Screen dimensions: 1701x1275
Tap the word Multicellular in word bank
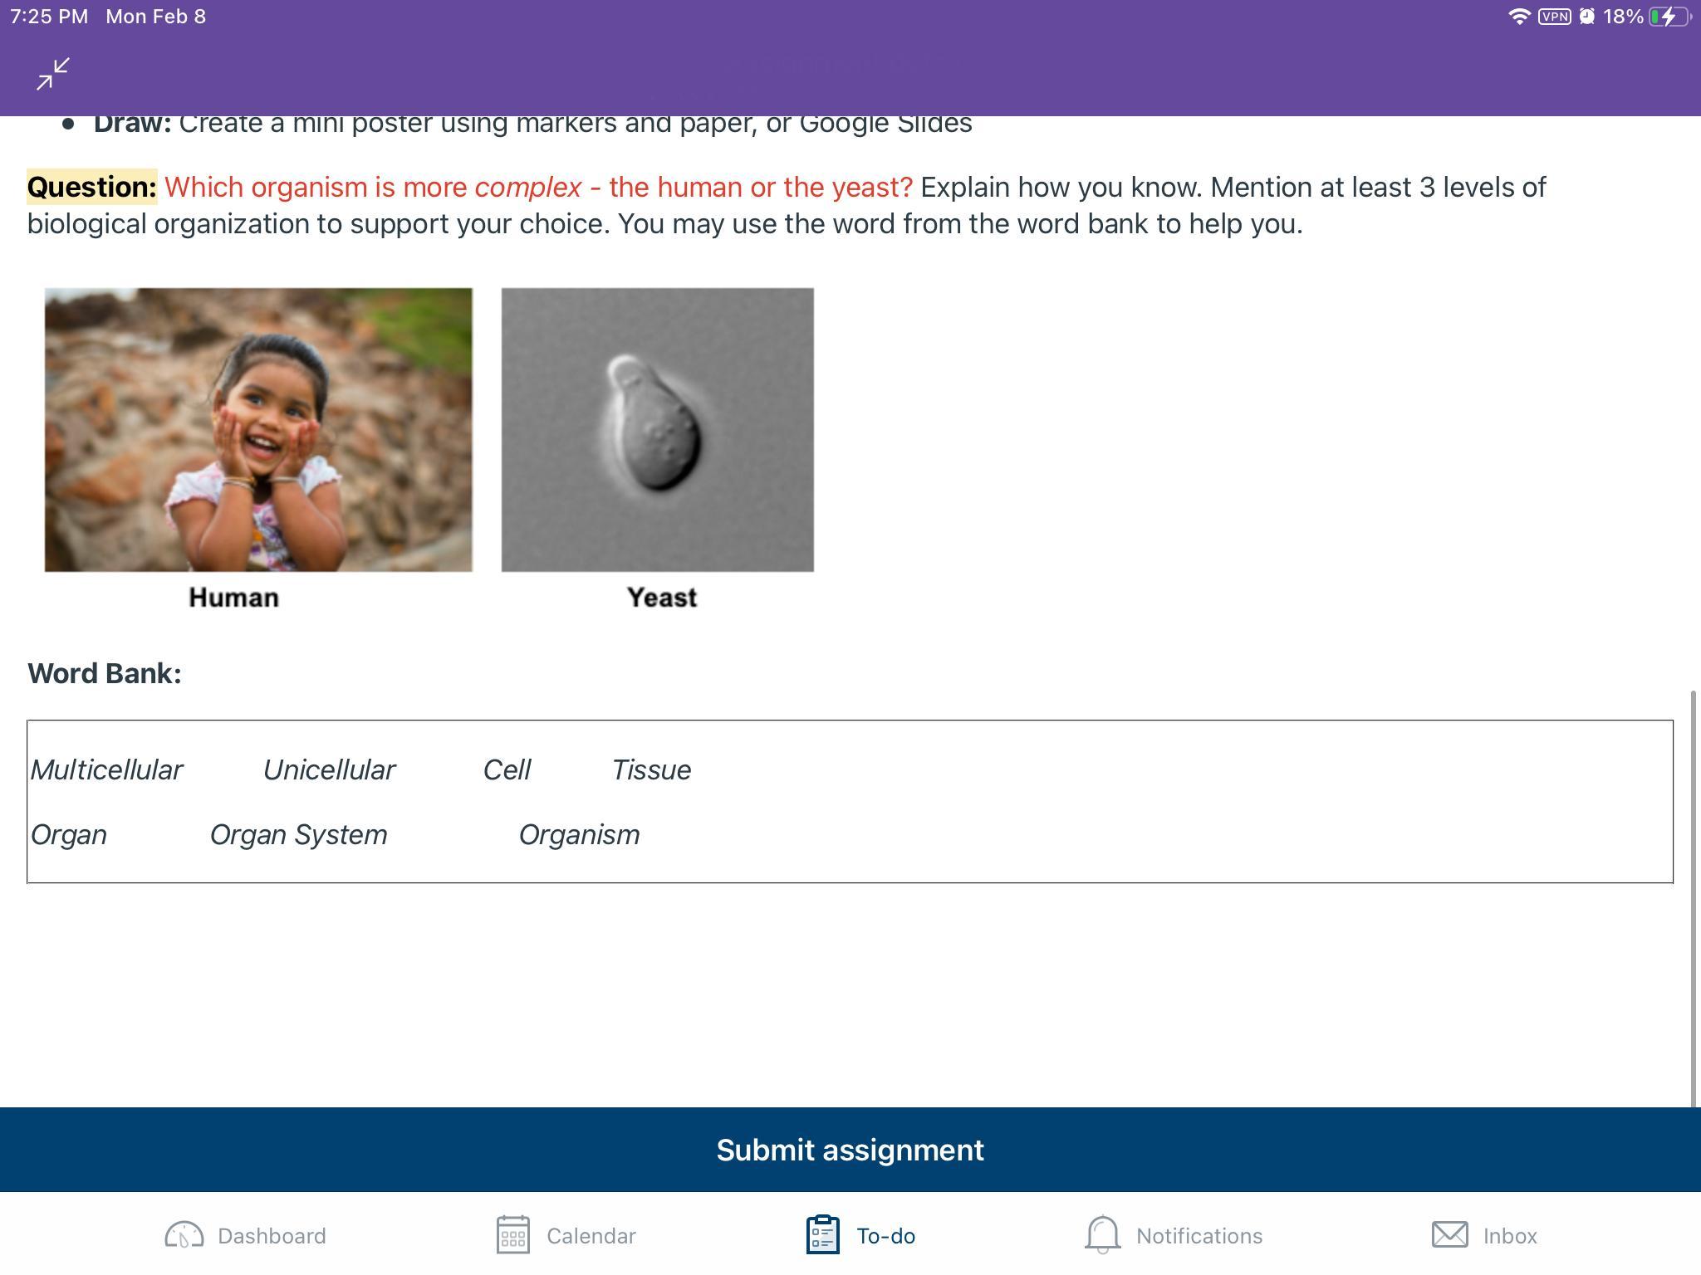(107, 770)
